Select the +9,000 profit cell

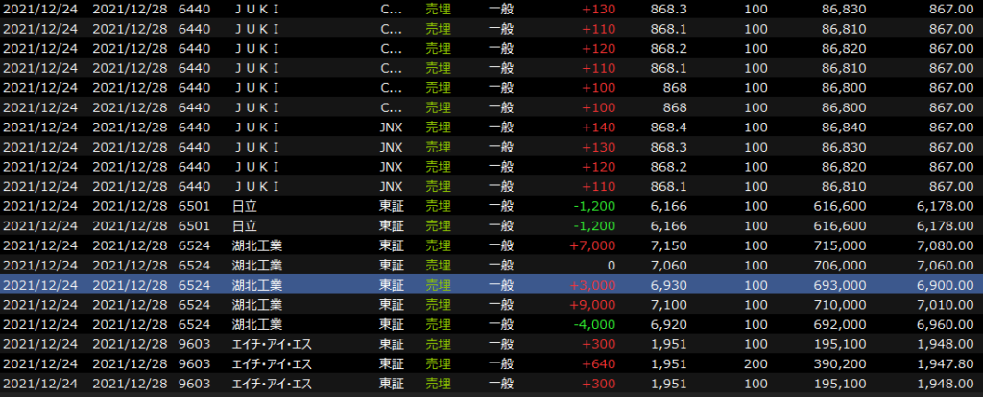[592, 306]
